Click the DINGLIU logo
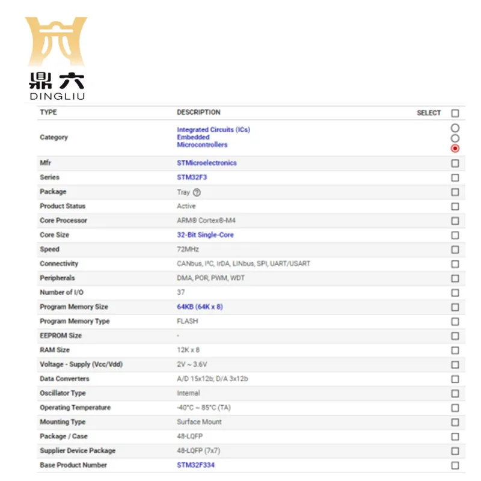The width and height of the screenshot is (481, 481). click(x=57, y=58)
